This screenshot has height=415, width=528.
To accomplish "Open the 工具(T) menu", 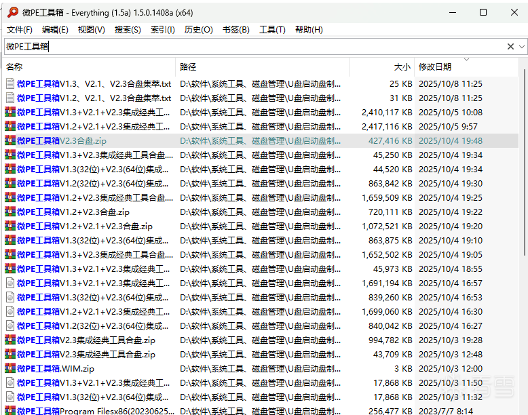I will click(272, 30).
